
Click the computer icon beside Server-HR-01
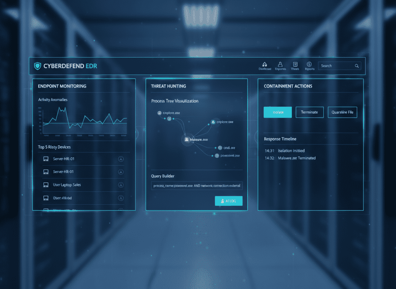46,159
